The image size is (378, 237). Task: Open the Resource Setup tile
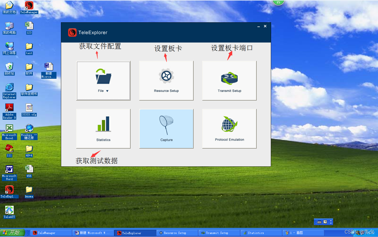click(x=166, y=81)
